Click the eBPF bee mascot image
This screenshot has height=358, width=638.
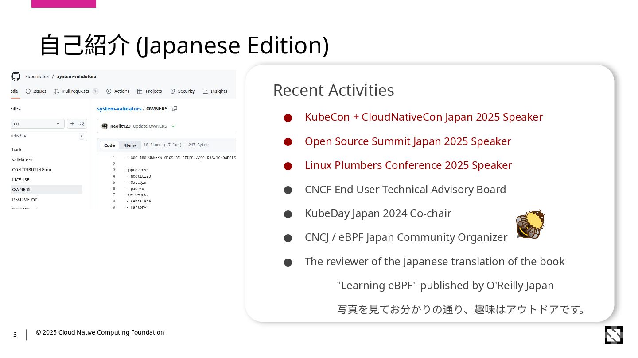[x=530, y=225]
